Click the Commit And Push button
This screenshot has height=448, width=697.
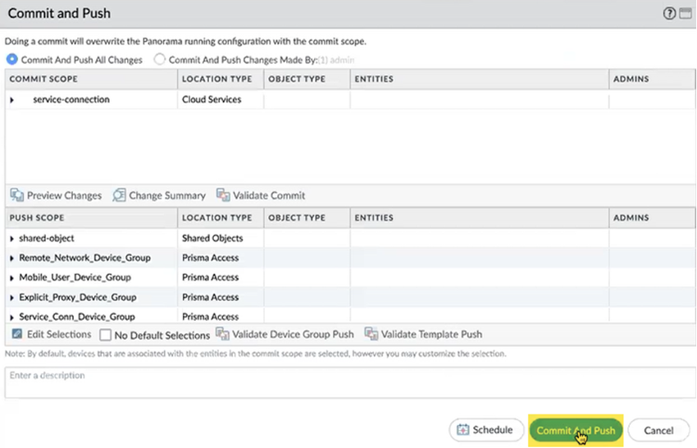(x=576, y=430)
